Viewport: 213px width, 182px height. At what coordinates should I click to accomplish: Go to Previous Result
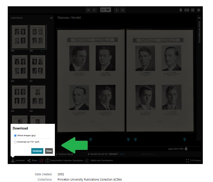click(x=64, y=154)
